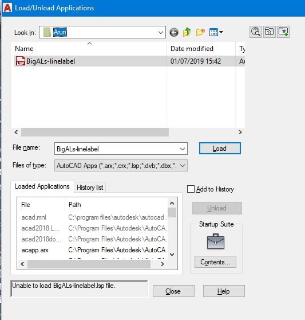This screenshot has width=305, height=320.
Task: Click the Find file search icon
Action: click(256, 32)
